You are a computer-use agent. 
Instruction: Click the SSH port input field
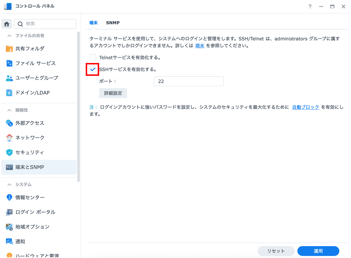(x=189, y=81)
